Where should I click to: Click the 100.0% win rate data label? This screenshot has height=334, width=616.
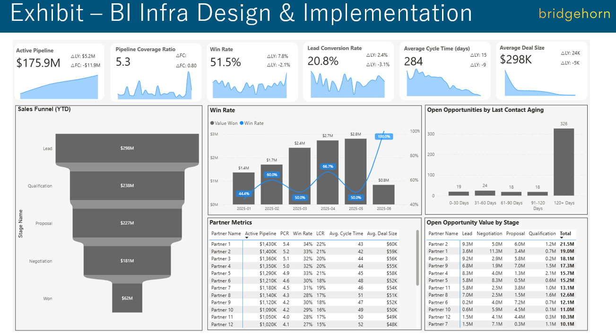click(384, 136)
